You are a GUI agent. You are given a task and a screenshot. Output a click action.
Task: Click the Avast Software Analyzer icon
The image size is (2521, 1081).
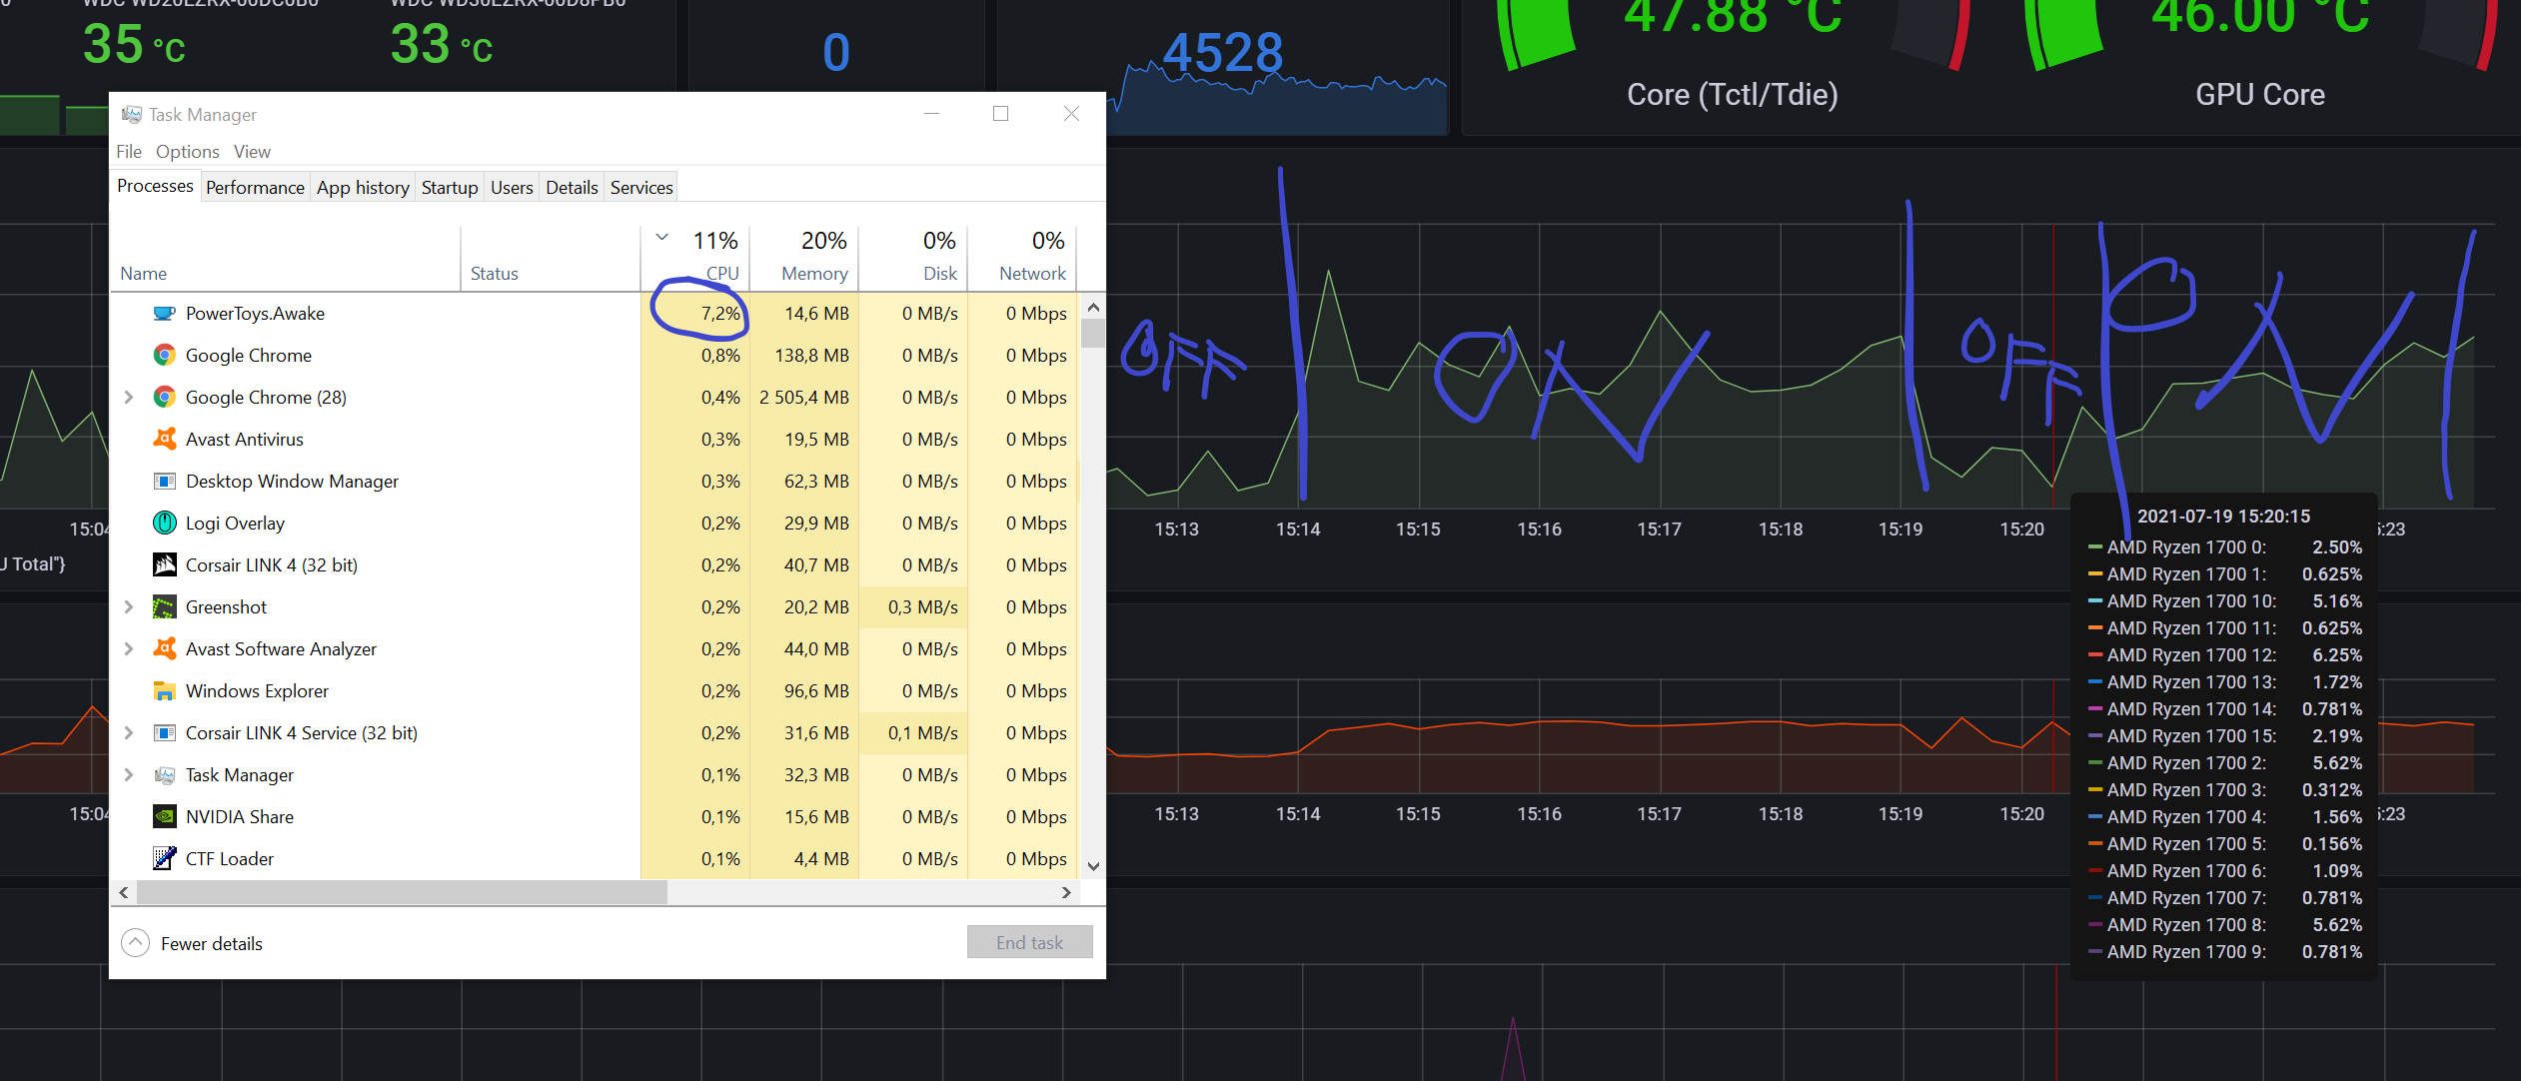(165, 649)
